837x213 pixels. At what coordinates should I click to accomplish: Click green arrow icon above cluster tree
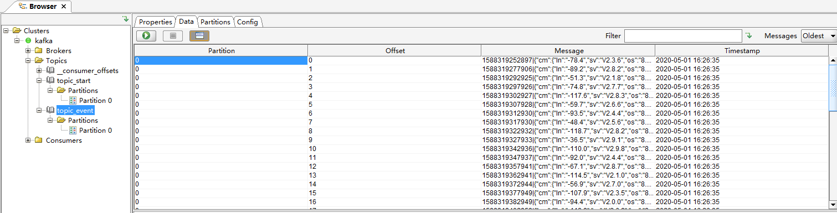[125, 19]
